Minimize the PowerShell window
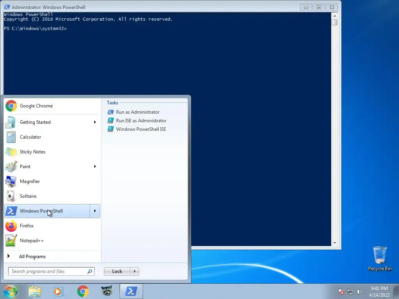 [x=306, y=7]
